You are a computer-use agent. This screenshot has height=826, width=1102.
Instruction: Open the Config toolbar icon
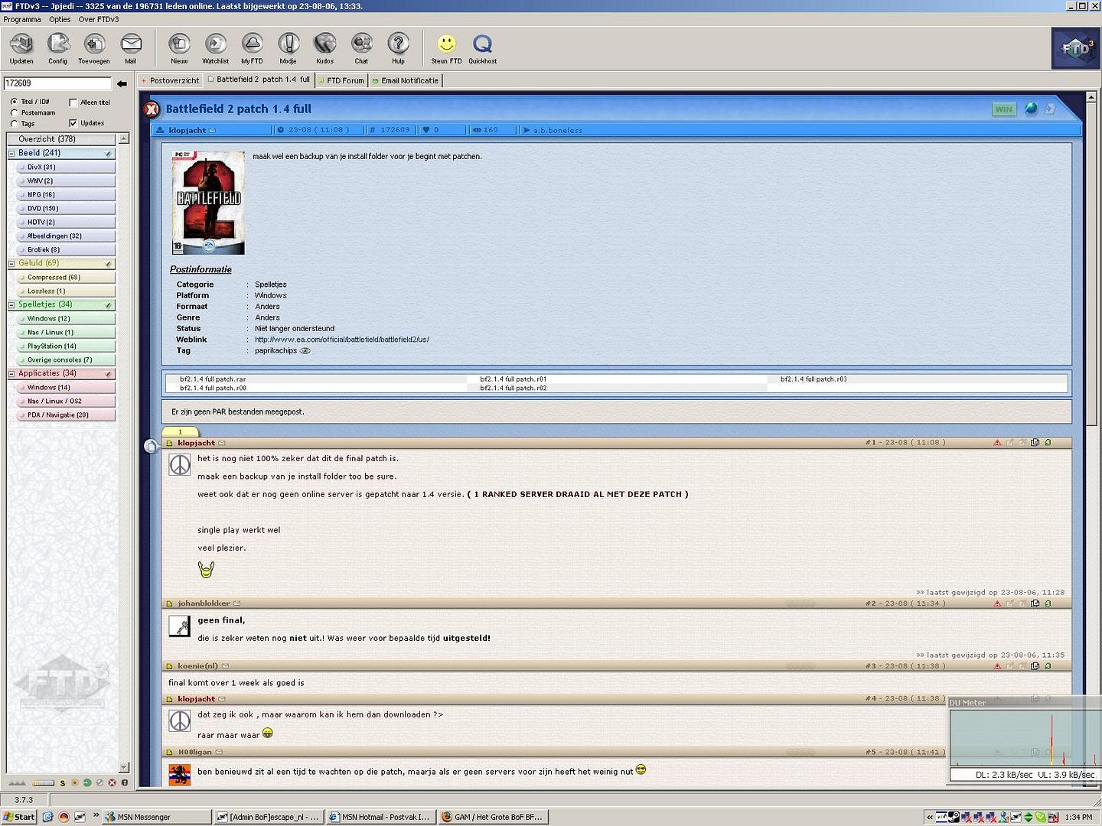tap(58, 48)
